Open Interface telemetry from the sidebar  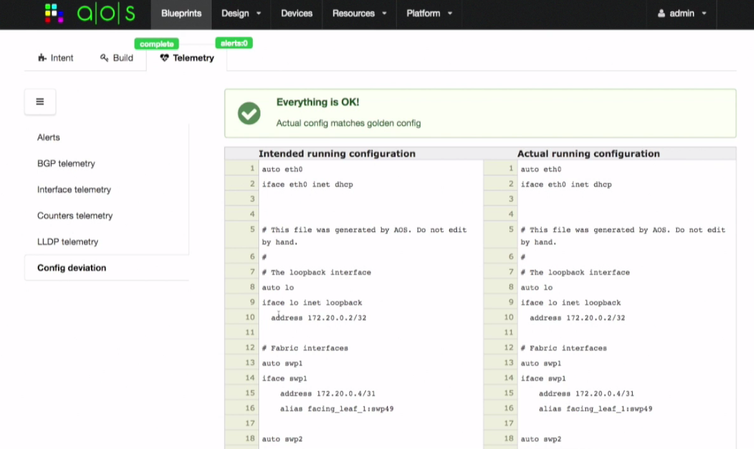pyautogui.click(x=74, y=190)
